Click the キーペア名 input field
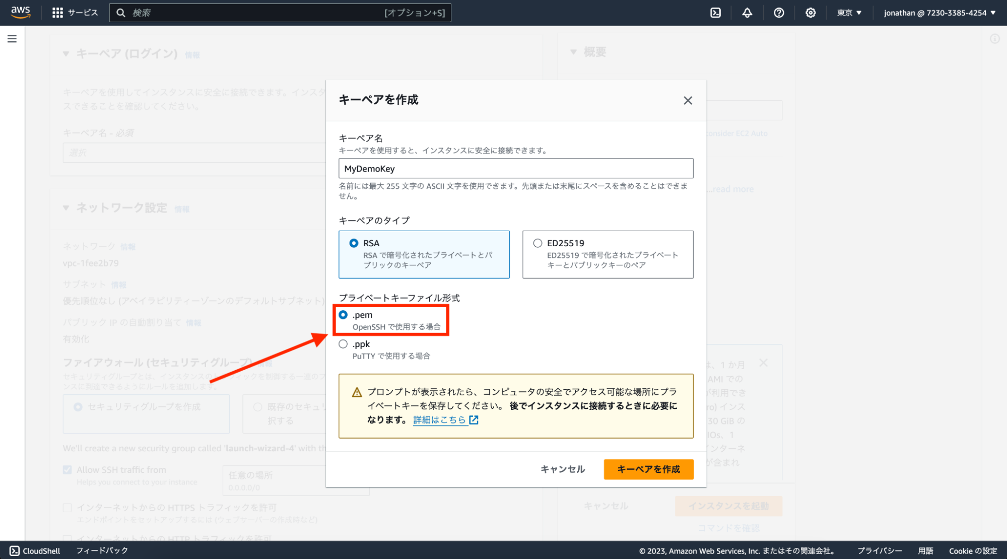1007x559 pixels. tap(515, 169)
